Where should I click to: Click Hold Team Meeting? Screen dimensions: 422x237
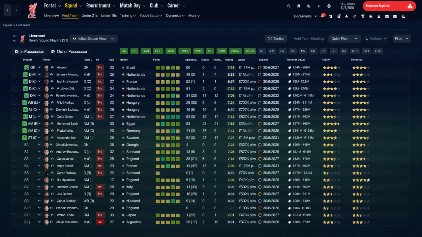click(x=309, y=39)
